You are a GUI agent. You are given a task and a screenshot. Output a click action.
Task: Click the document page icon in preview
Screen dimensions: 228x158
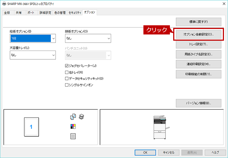73,136
